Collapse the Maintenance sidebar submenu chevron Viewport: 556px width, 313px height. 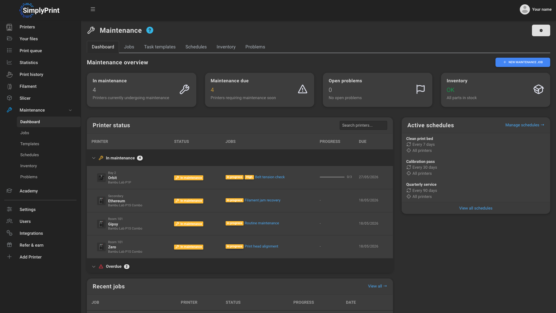[x=70, y=110]
